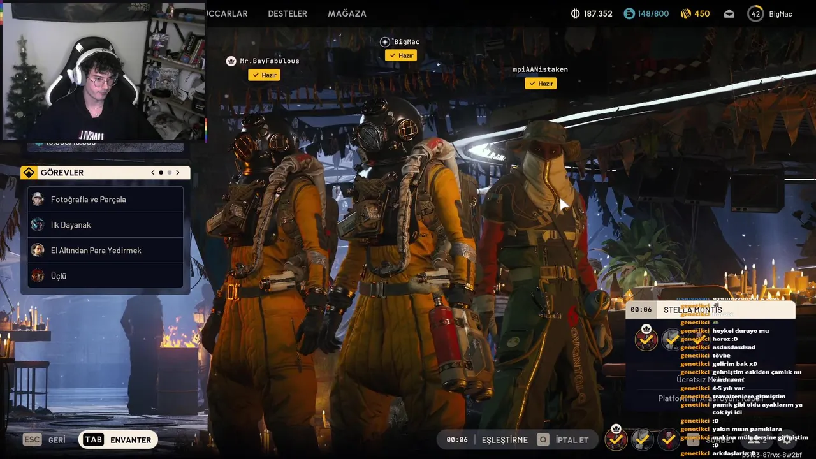Click chat message '4-5 yılı var'

coord(729,388)
